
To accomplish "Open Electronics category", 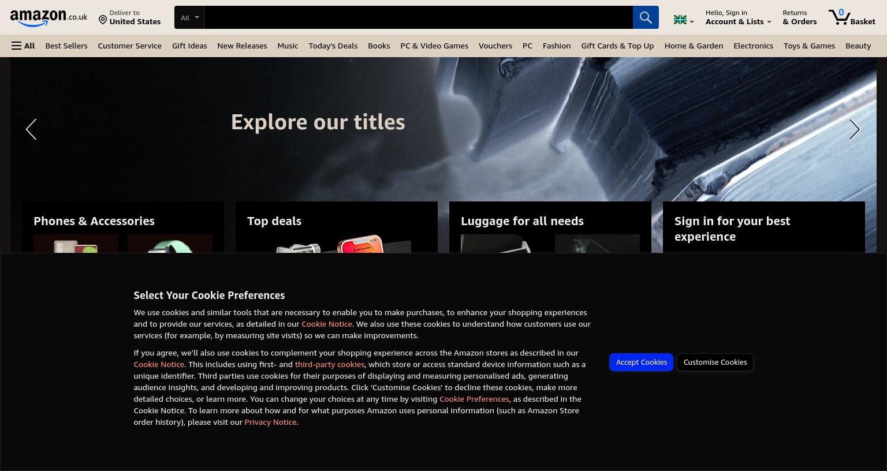I will [753, 46].
